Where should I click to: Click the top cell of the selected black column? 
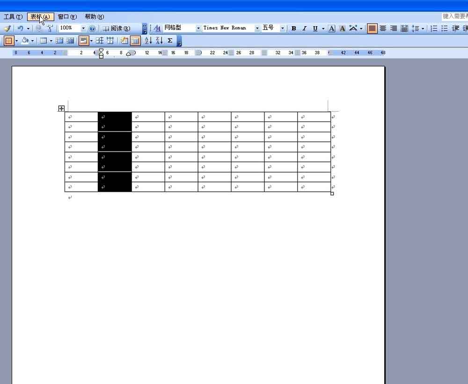115,117
